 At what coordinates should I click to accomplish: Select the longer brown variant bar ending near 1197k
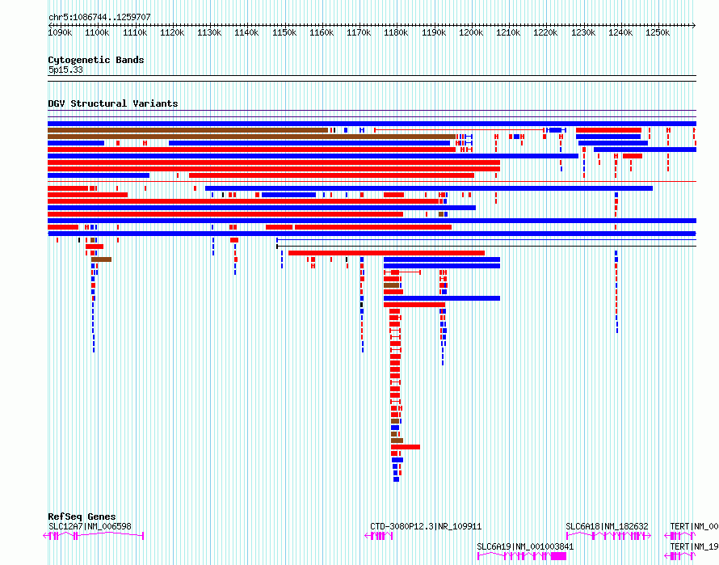(252, 137)
